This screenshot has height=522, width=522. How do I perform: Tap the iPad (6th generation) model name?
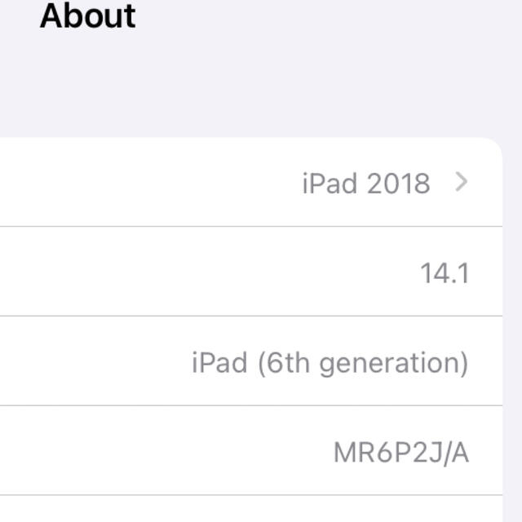(330, 364)
